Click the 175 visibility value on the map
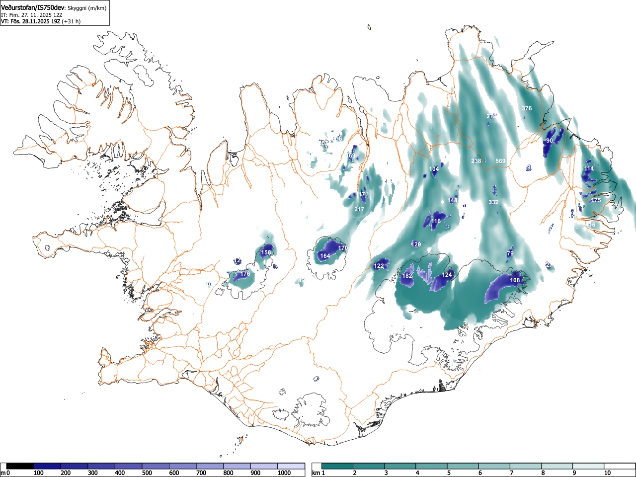The height and width of the screenshot is (477, 636). [596, 200]
